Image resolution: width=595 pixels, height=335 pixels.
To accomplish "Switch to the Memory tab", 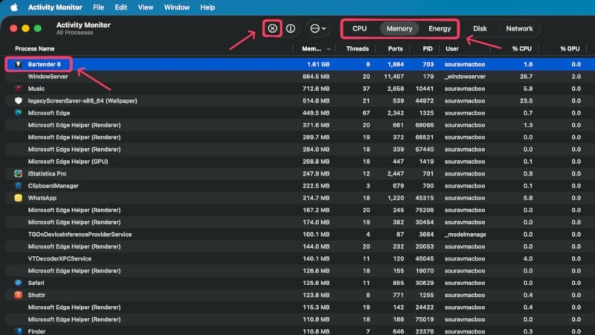I will point(399,28).
